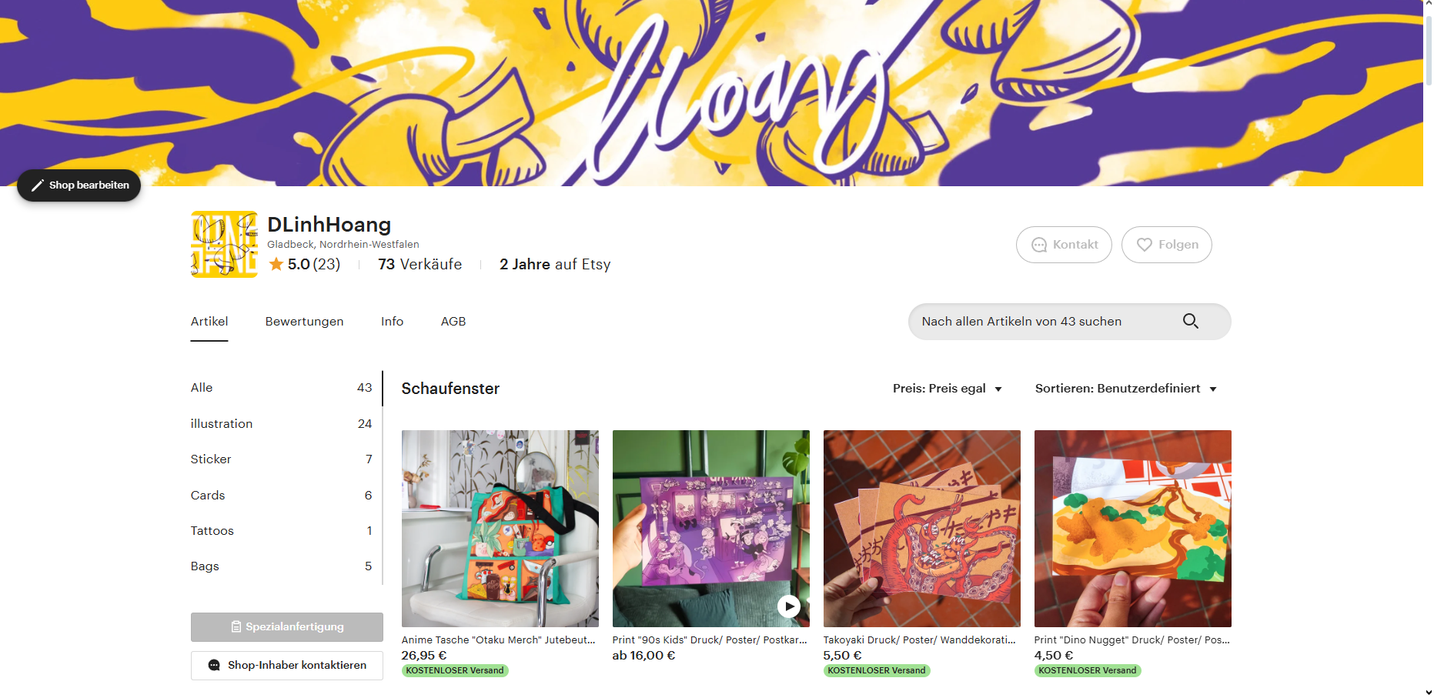Open the AGB tab
This screenshot has height=698, width=1434.
coord(453,322)
